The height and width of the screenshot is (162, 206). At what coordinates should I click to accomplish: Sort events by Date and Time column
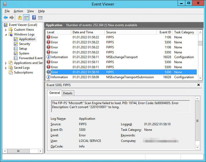[88, 32]
